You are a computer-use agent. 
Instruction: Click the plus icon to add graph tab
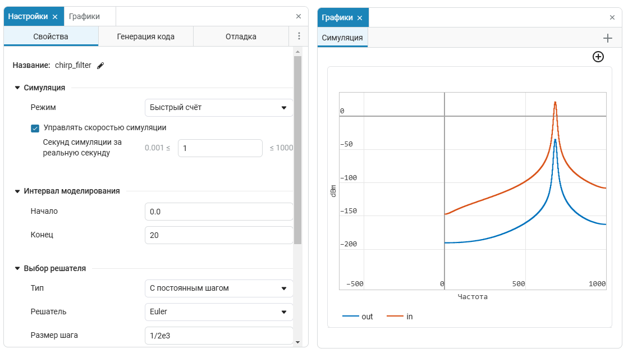[607, 38]
